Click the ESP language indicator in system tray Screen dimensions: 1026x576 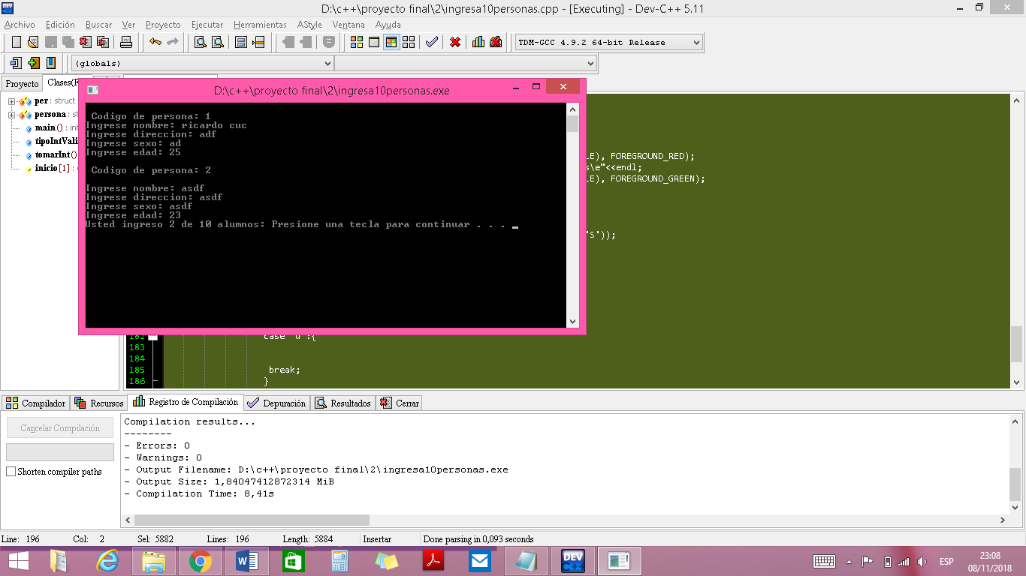[x=946, y=561]
